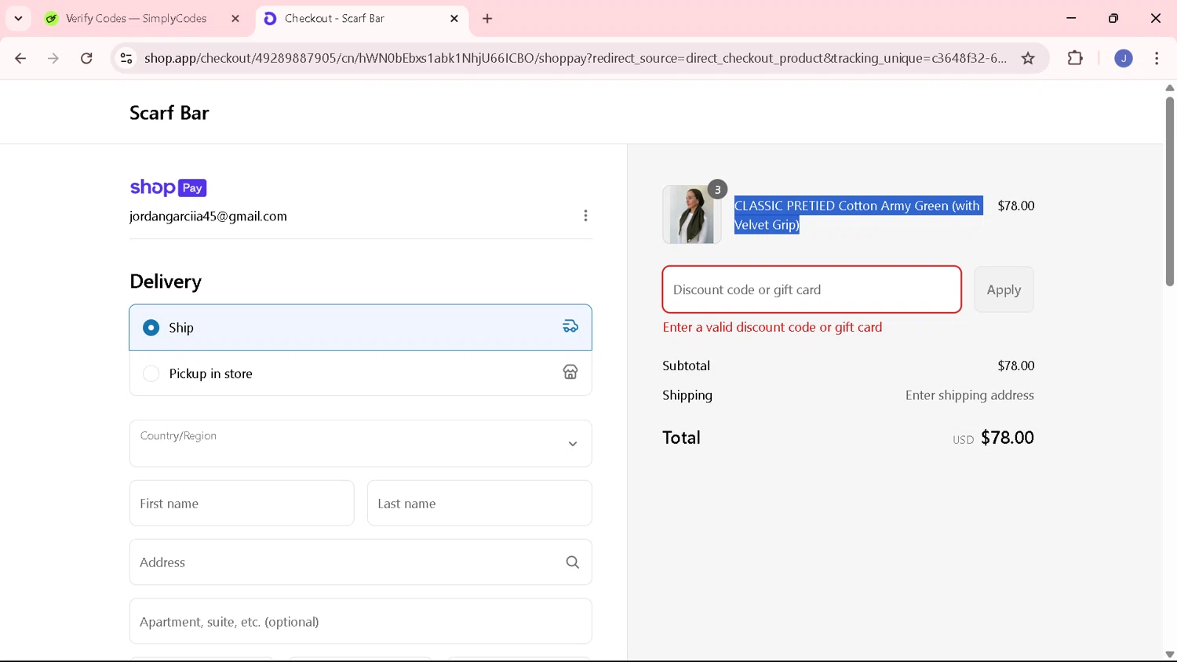The height and width of the screenshot is (662, 1177).
Task: Click the Total USD $78.00 value
Action: click(x=993, y=438)
